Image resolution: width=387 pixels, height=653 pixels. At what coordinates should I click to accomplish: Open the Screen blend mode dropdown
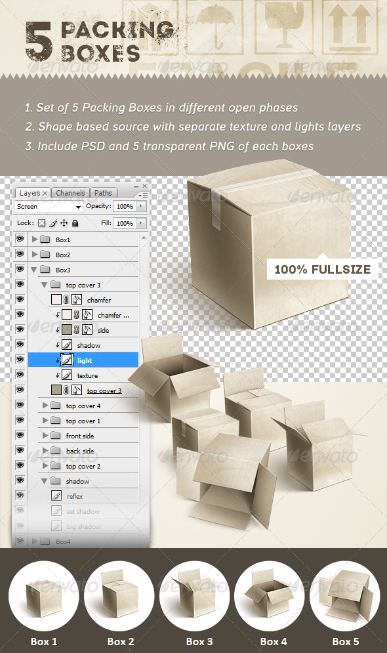coord(49,207)
